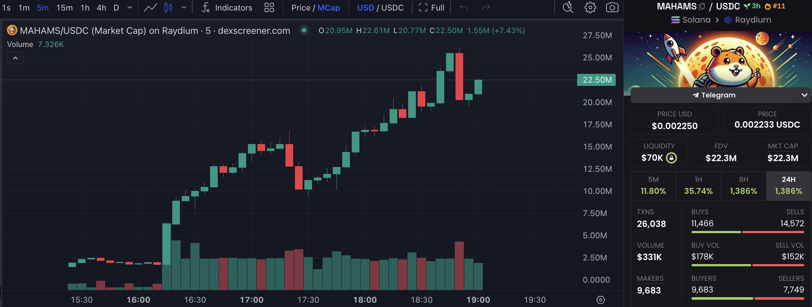
Task: Click the quick search lightning icon
Action: 568,7
